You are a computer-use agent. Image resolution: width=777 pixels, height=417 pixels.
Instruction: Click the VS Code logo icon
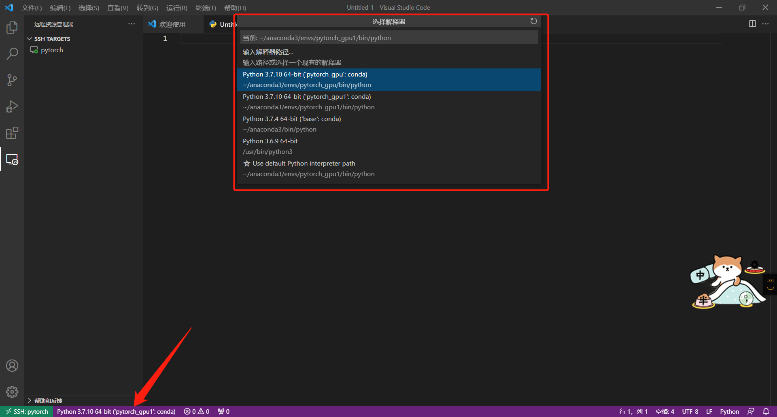[x=9, y=8]
